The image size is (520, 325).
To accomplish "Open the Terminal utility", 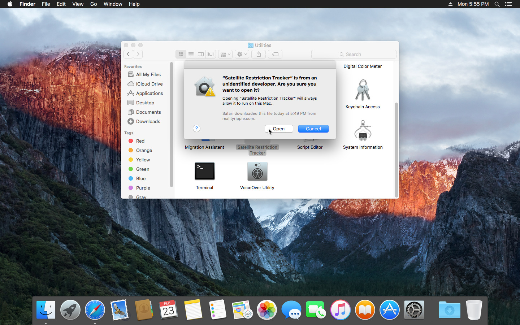I will (x=204, y=171).
